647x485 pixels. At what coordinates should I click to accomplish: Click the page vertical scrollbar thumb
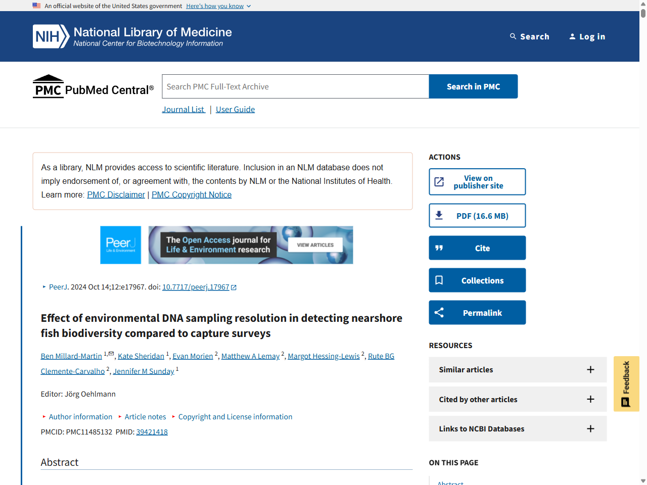[643, 13]
